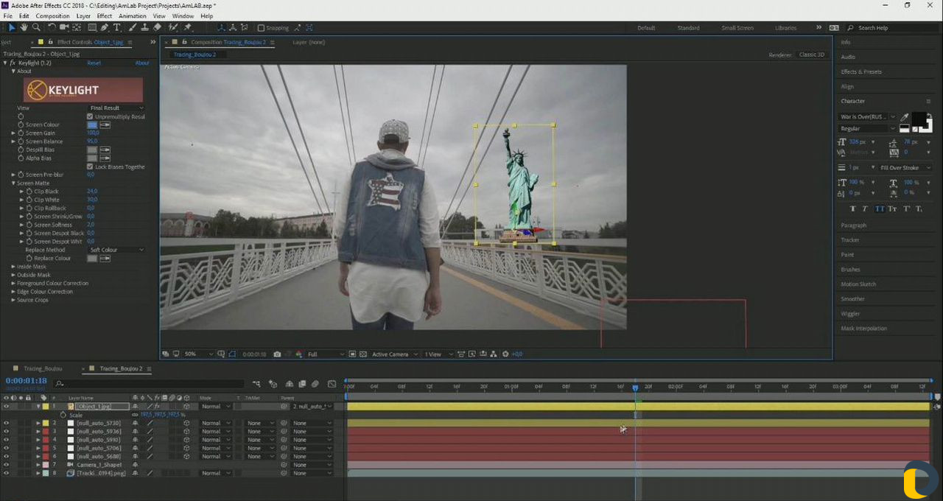Expand the Foreground Colour Correction group
The width and height of the screenshot is (943, 501).
13,283
